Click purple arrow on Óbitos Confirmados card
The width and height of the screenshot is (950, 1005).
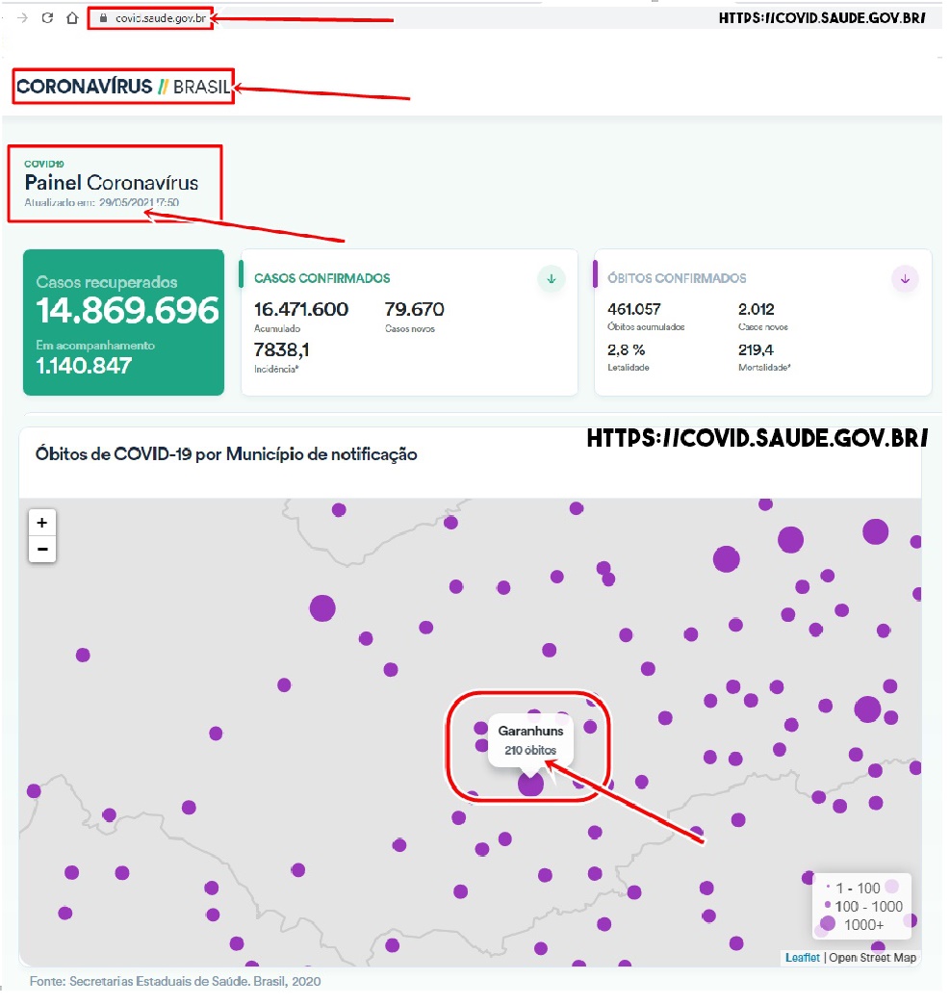pos(904,279)
